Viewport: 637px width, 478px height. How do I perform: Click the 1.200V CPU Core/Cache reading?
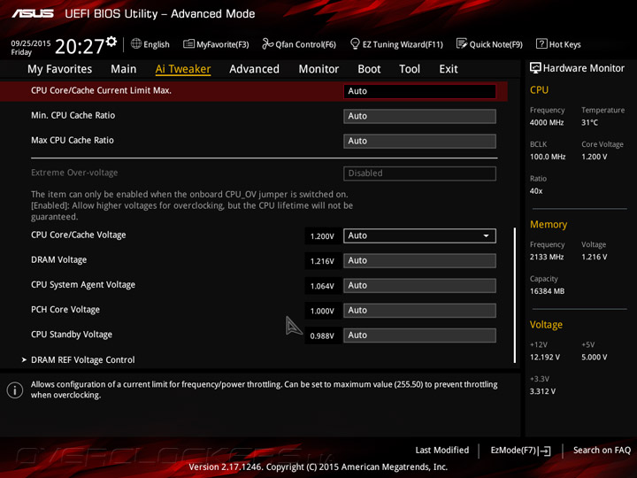(322, 236)
